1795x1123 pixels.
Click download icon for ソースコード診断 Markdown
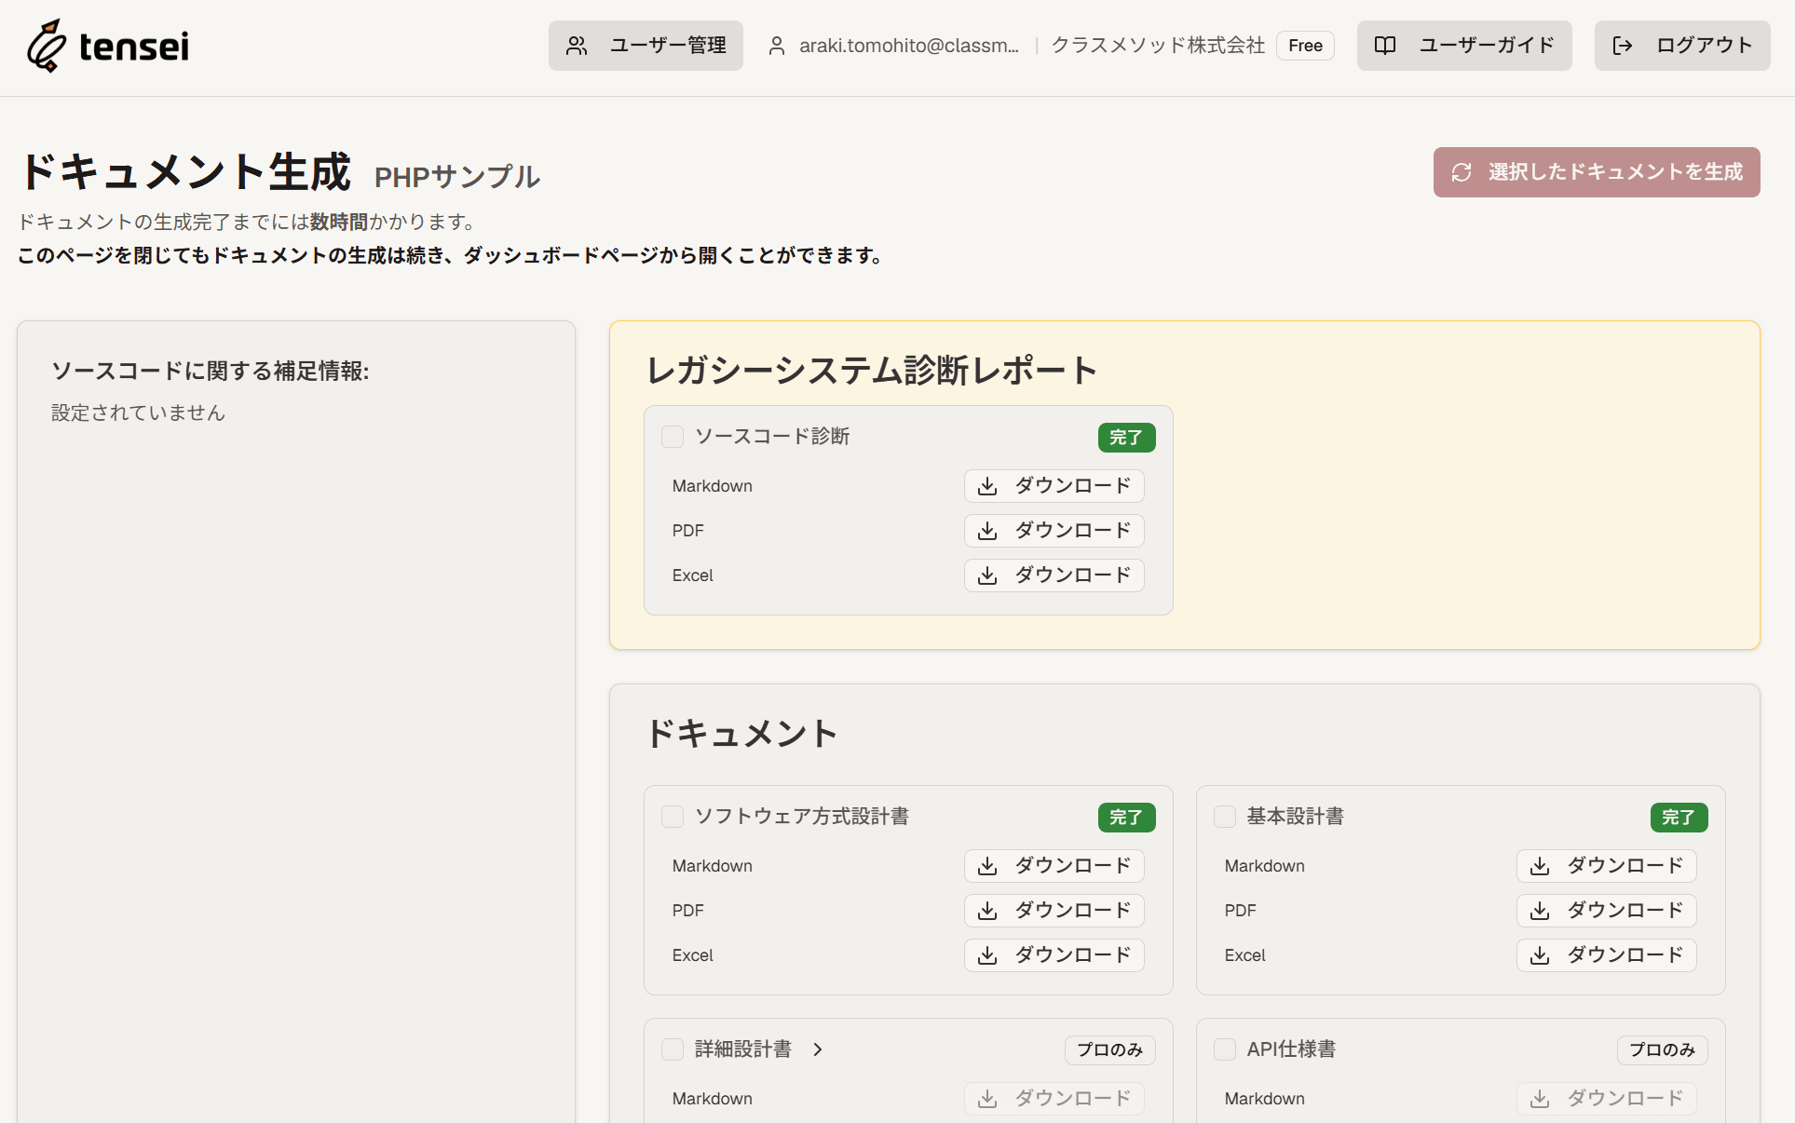987,486
